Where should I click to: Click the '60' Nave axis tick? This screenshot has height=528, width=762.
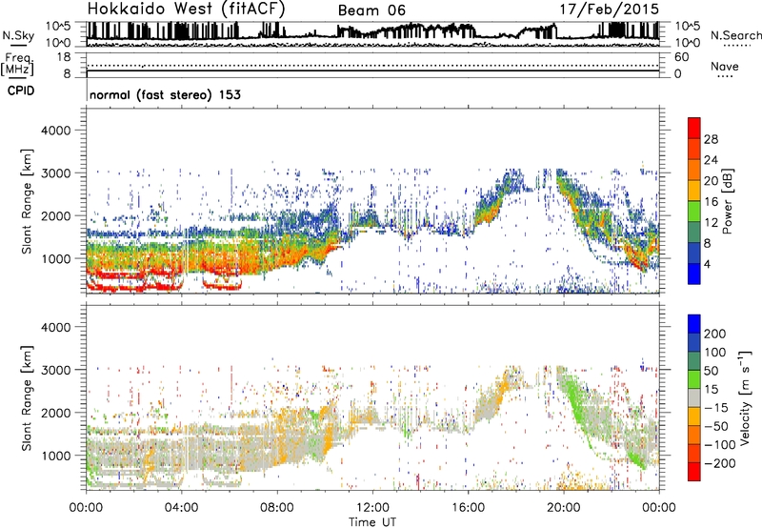coord(681,57)
